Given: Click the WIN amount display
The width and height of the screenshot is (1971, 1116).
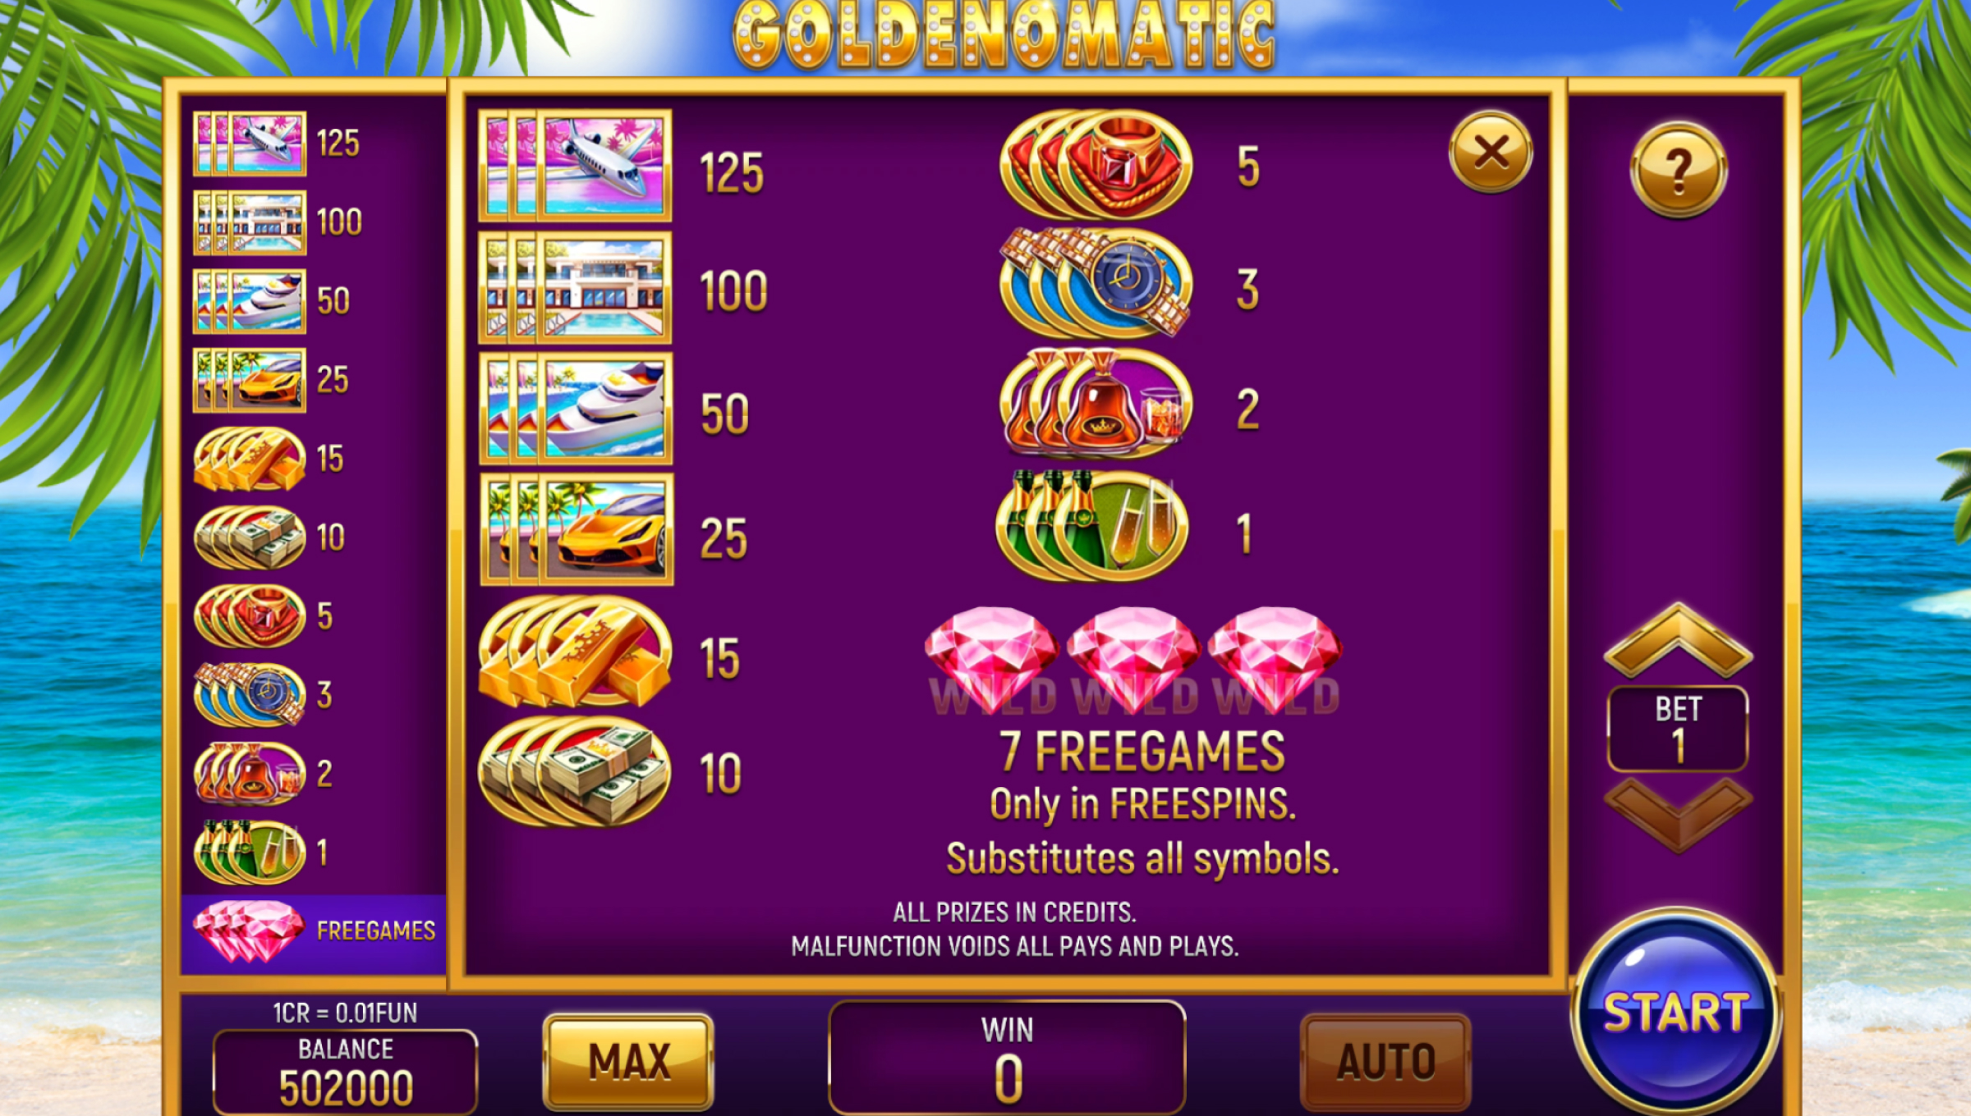Looking at the screenshot, I should pos(1008,1057).
